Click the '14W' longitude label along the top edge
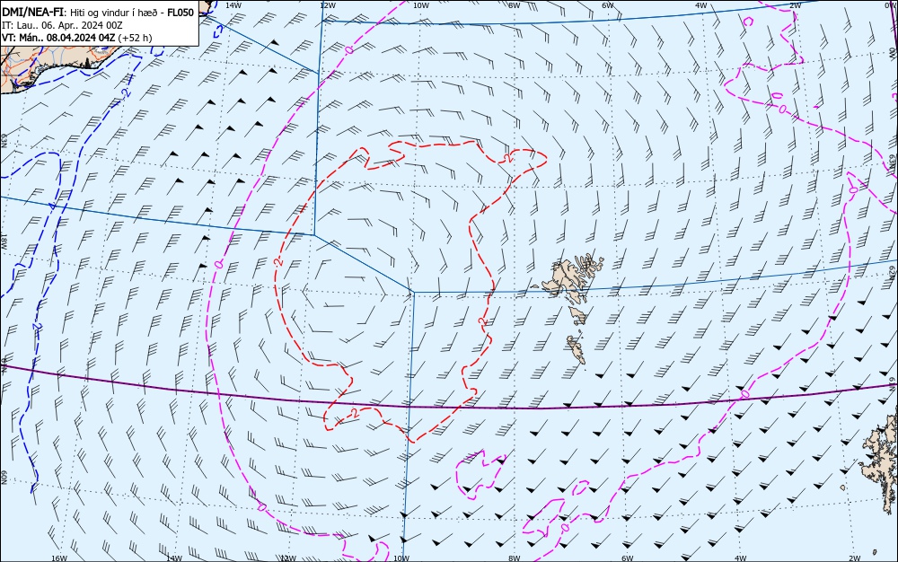 coord(233,4)
